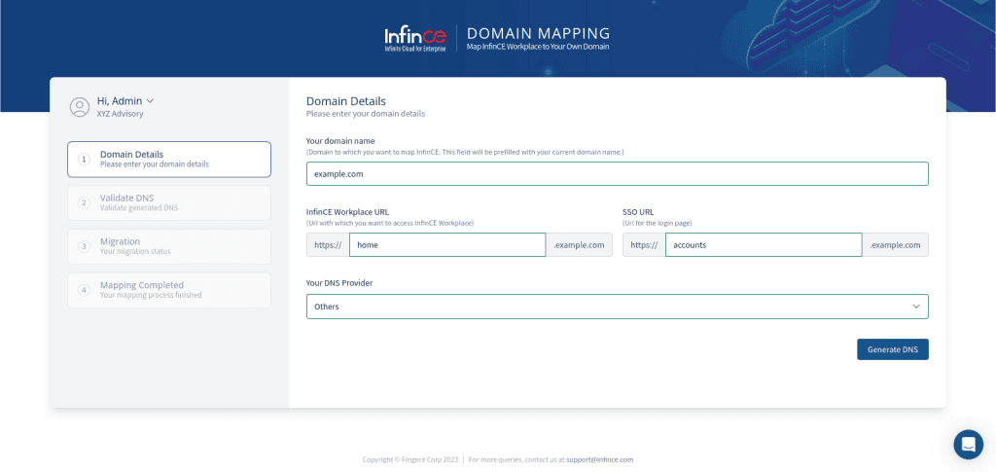
Task: Open the Your DNS Provider dropdown
Action: [x=617, y=307]
